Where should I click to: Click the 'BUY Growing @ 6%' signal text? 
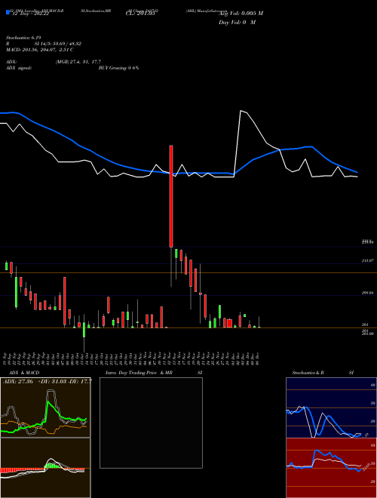[118, 68]
